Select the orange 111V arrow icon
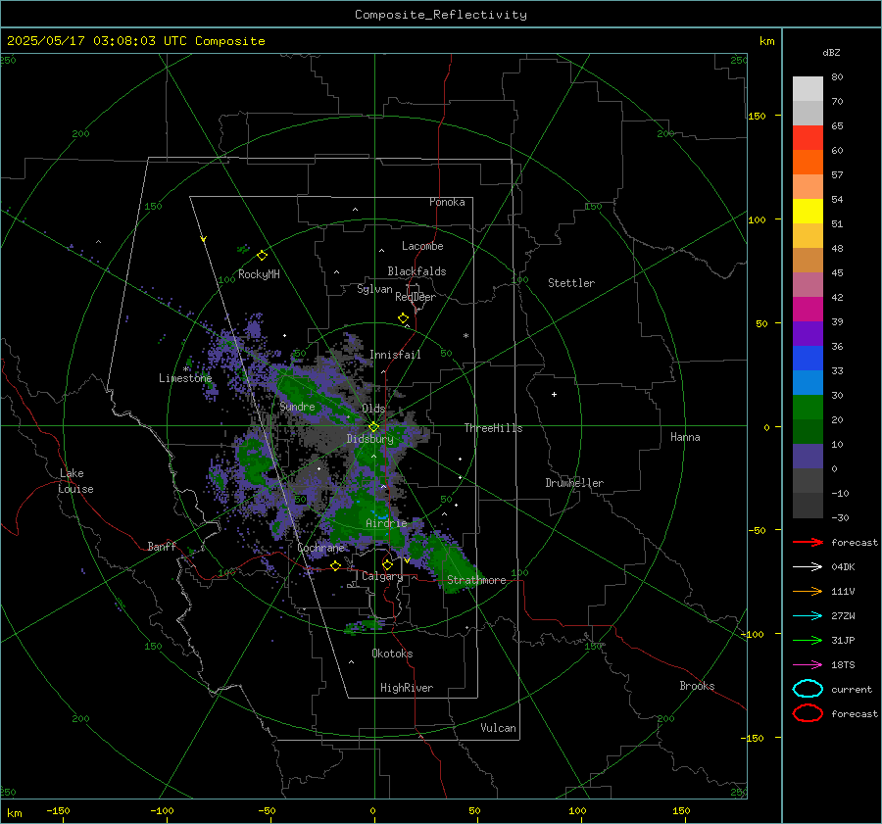 click(x=808, y=591)
